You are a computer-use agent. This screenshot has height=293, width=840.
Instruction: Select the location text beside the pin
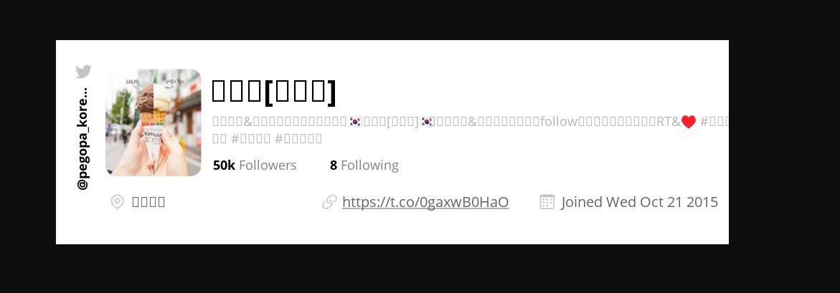click(x=148, y=202)
